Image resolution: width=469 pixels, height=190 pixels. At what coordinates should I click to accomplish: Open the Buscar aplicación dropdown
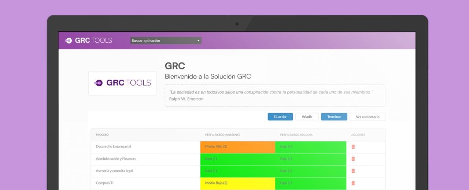click(x=166, y=41)
